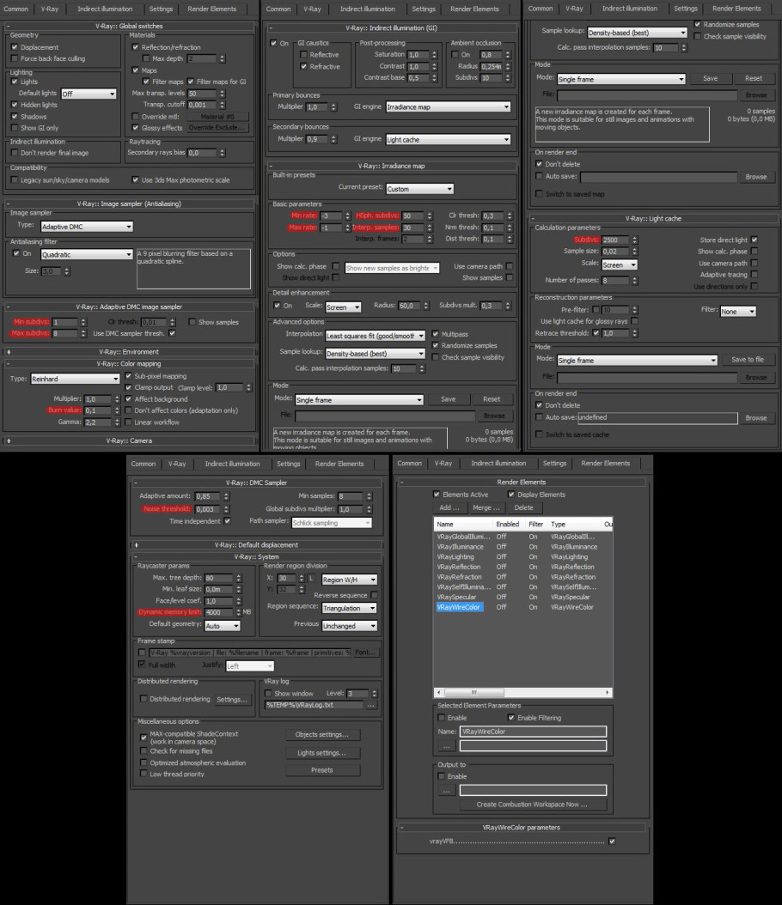This screenshot has height=905, width=782.
Task: Select VRayReflection row in elements list
Action: pos(522,567)
